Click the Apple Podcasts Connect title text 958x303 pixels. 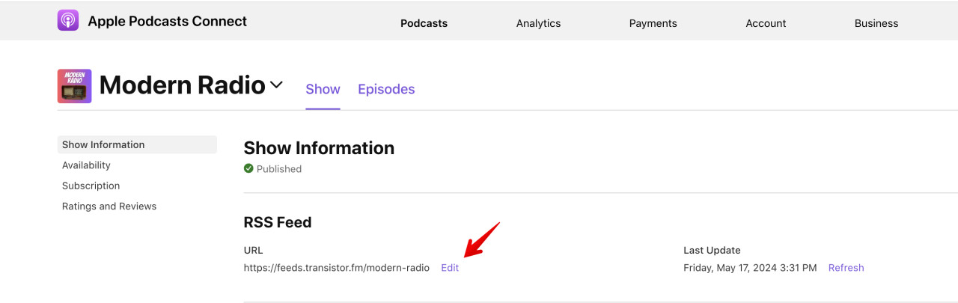pos(167,21)
